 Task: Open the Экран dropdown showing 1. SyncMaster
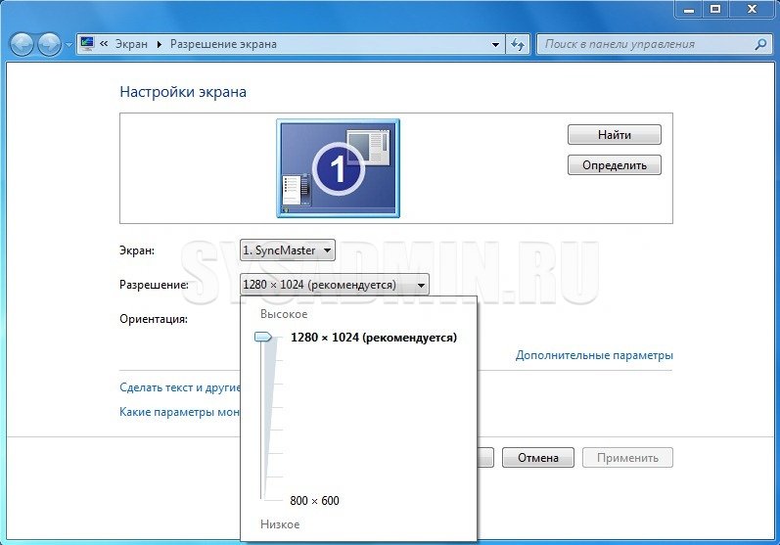288,250
